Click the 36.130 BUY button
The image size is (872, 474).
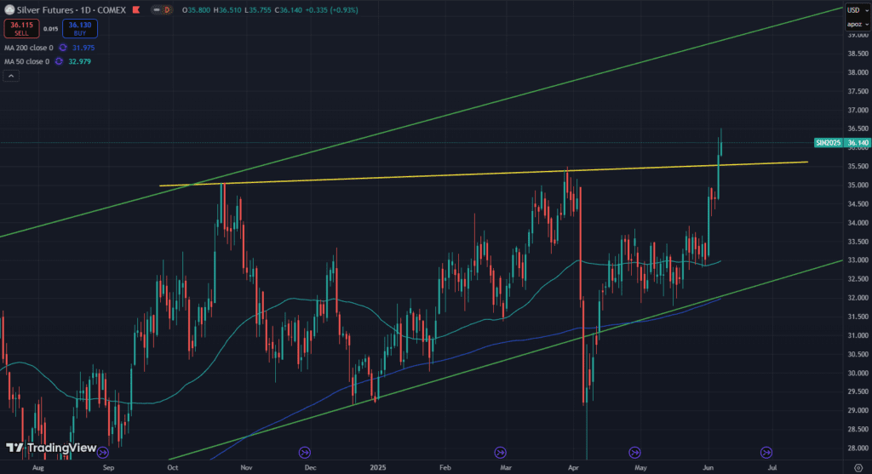(x=80, y=28)
